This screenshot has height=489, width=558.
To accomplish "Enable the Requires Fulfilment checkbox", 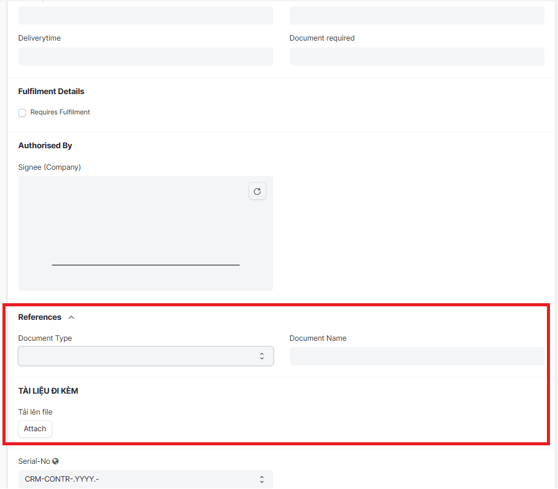I will pyautogui.click(x=22, y=113).
